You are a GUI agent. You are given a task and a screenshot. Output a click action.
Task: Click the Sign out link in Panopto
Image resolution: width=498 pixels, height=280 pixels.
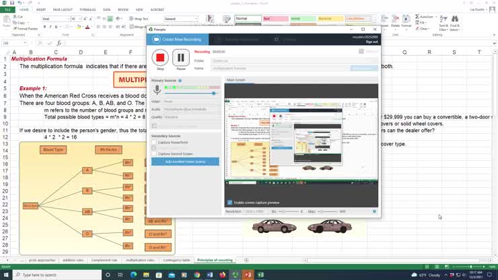click(x=371, y=42)
